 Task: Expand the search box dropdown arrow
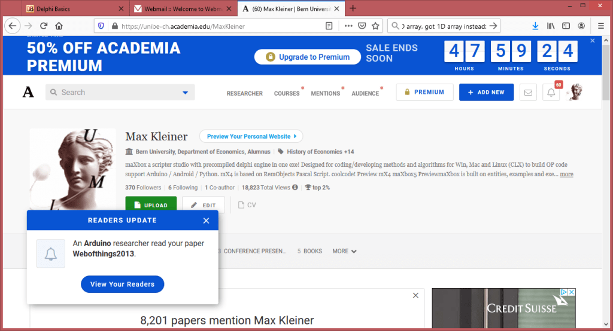click(185, 93)
